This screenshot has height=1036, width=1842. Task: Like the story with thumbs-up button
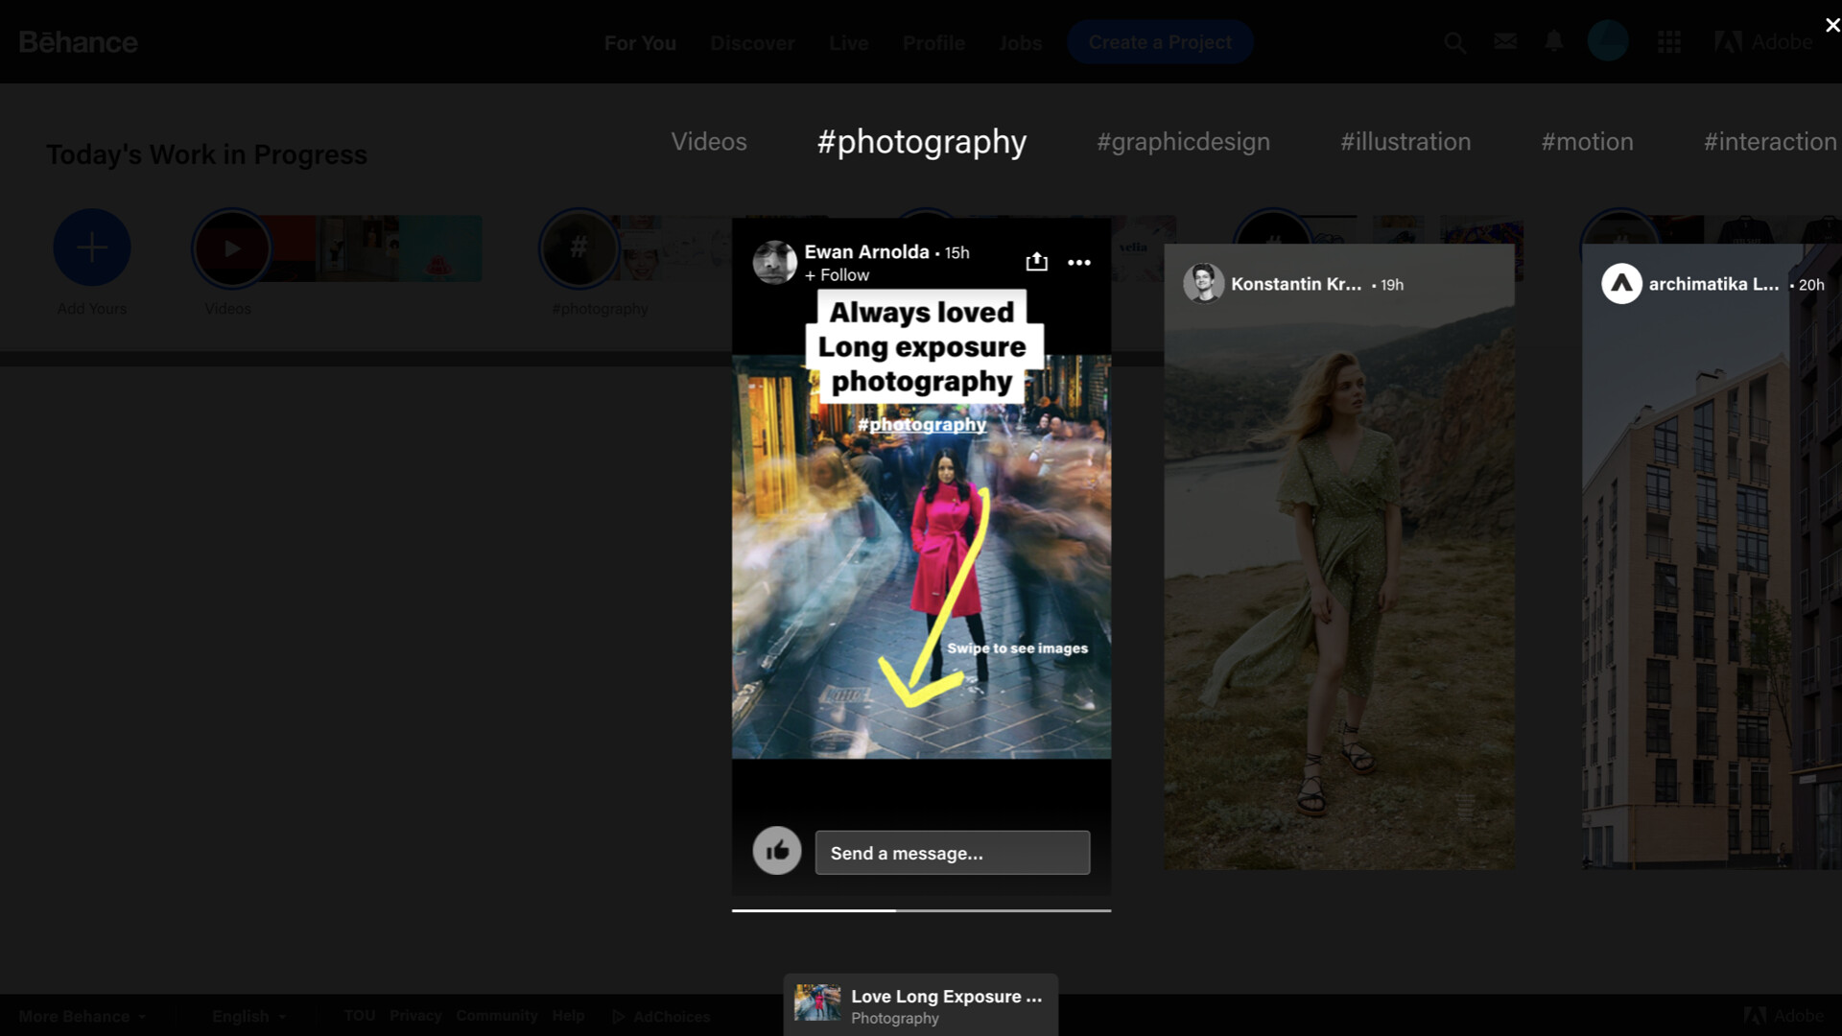(776, 851)
